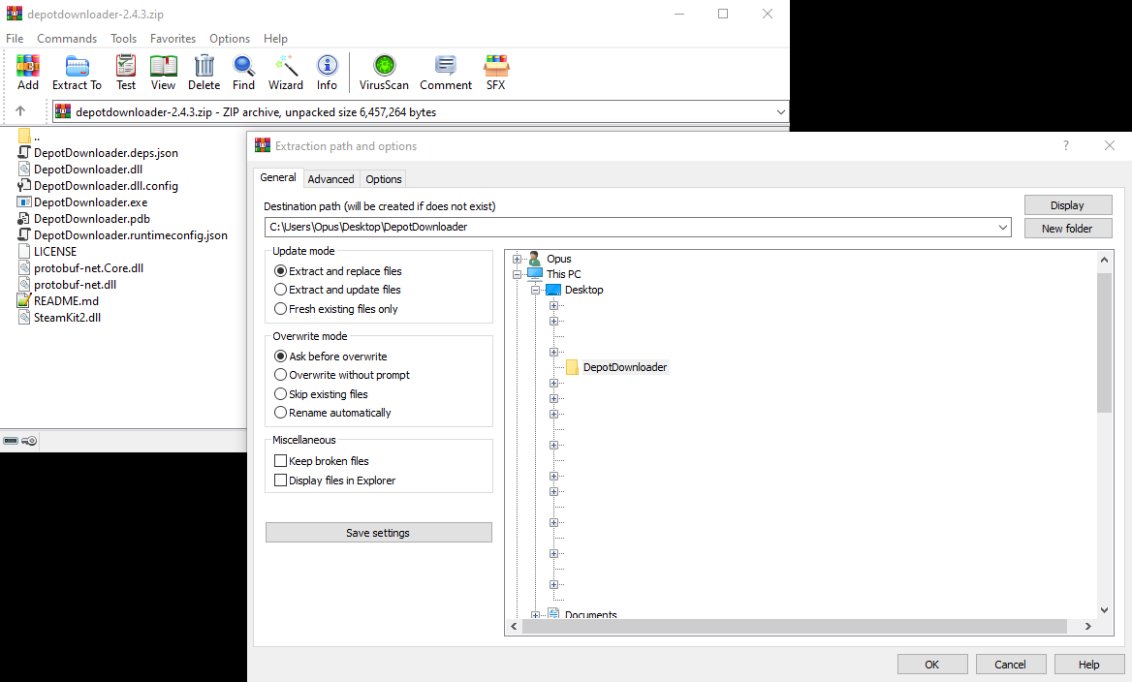Click the Display button
Image resolution: width=1132 pixels, height=682 pixels.
[x=1068, y=205]
